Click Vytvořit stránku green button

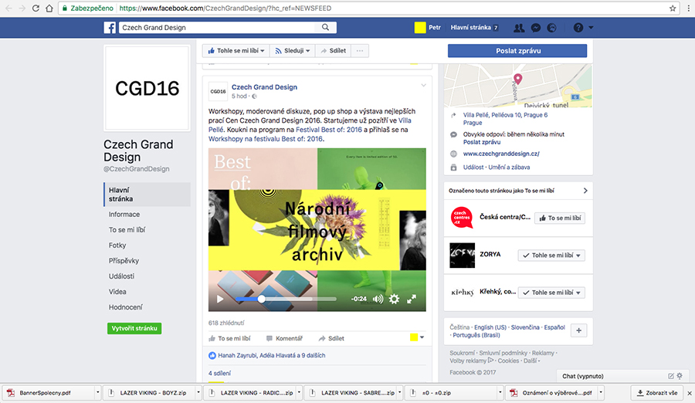pyautogui.click(x=134, y=329)
